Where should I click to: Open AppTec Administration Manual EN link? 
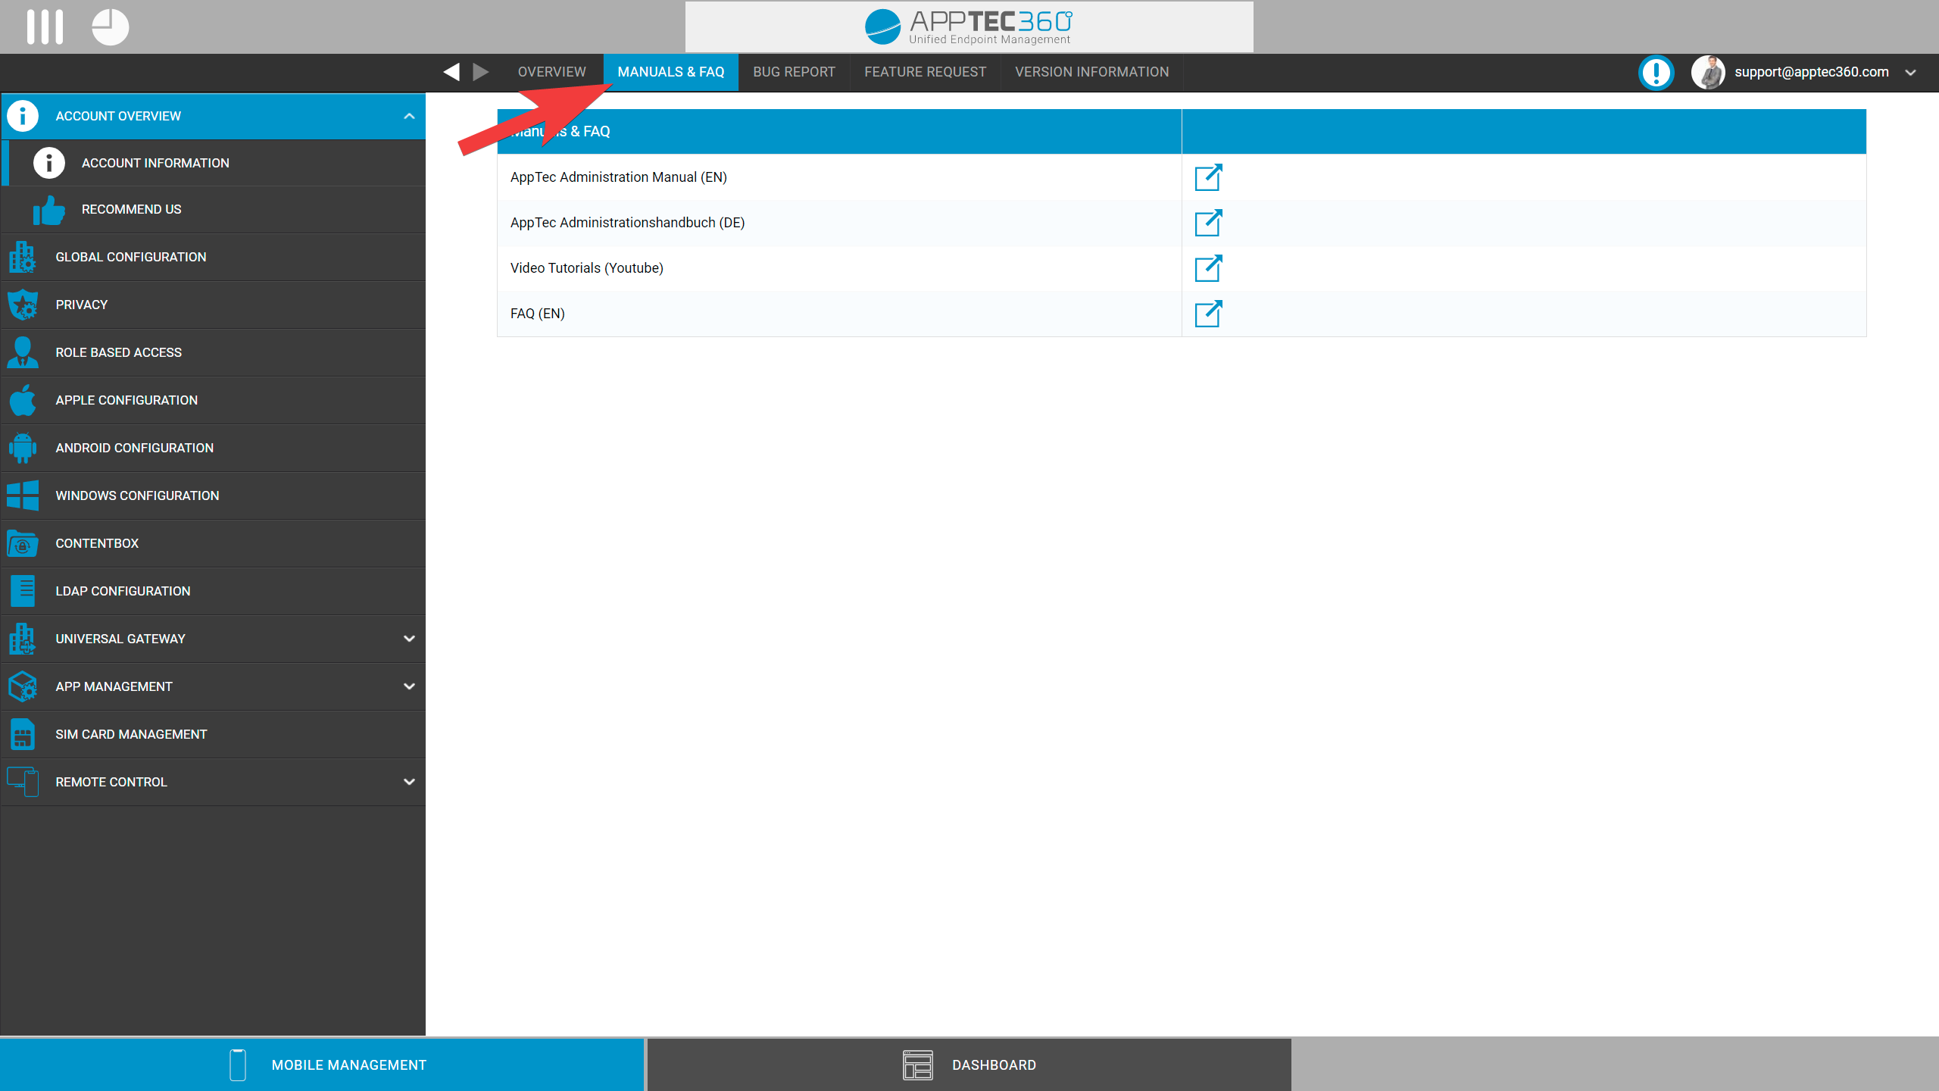tap(1208, 177)
